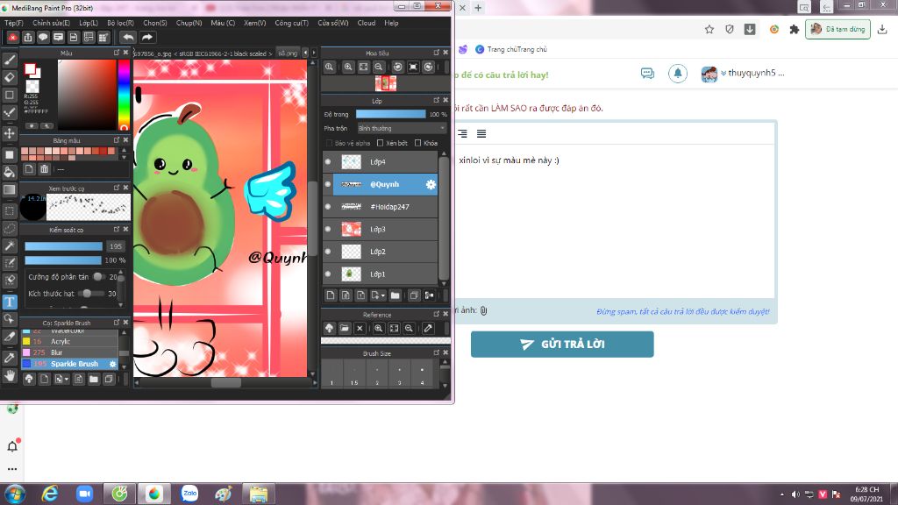Zoom in on the Hoa tiêu navigator

pyautogui.click(x=348, y=67)
